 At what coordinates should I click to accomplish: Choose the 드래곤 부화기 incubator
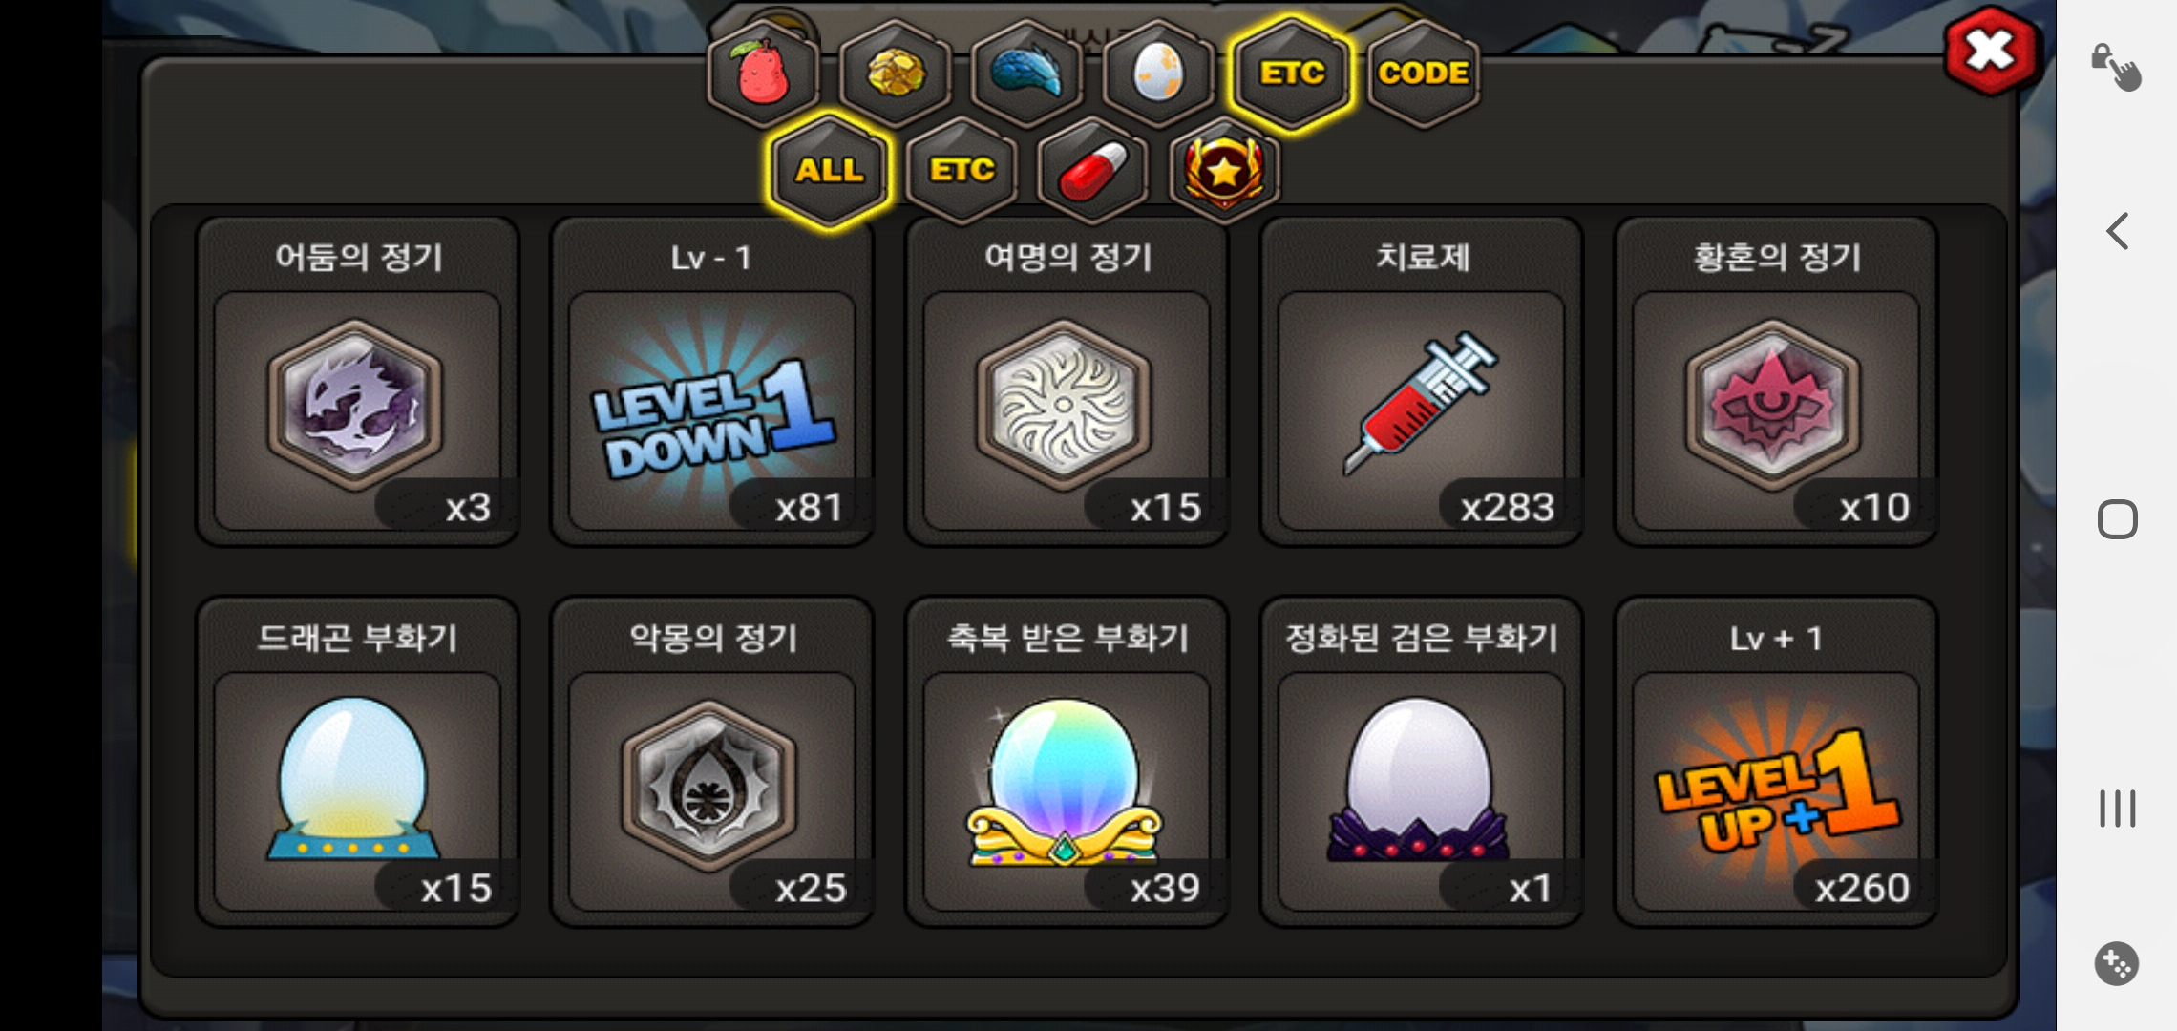(x=357, y=762)
